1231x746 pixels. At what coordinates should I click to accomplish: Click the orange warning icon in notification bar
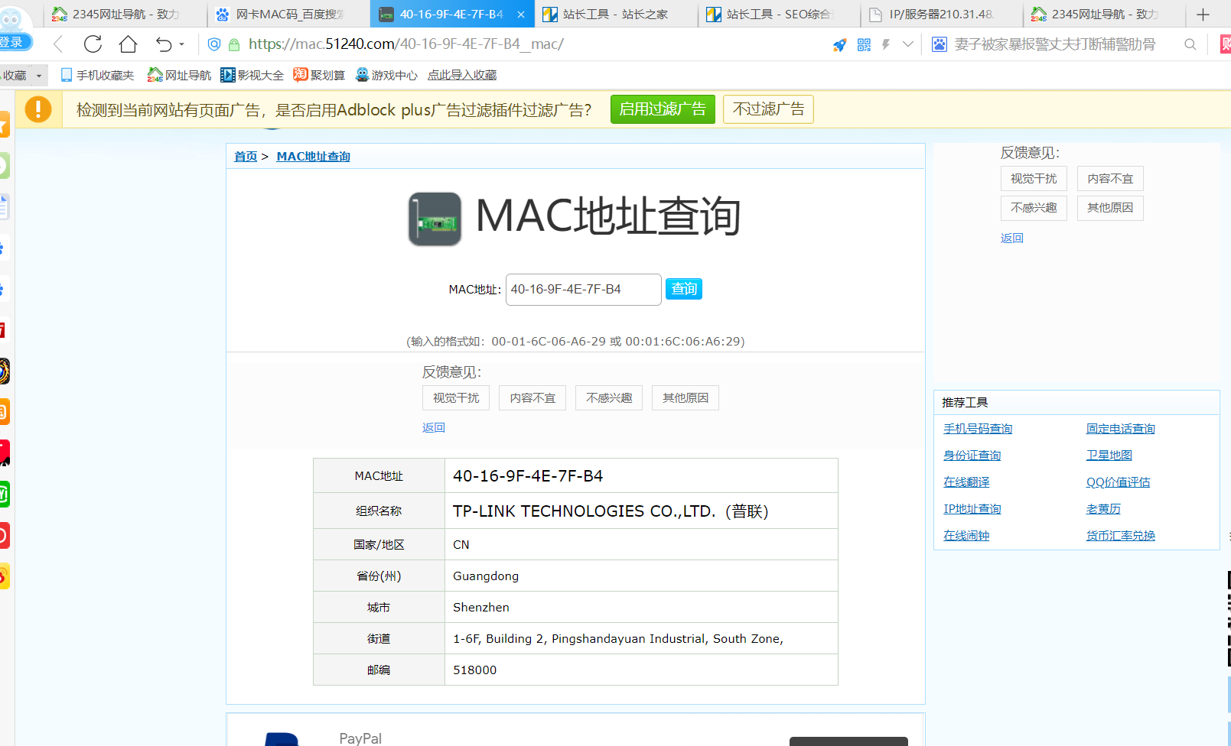38,109
